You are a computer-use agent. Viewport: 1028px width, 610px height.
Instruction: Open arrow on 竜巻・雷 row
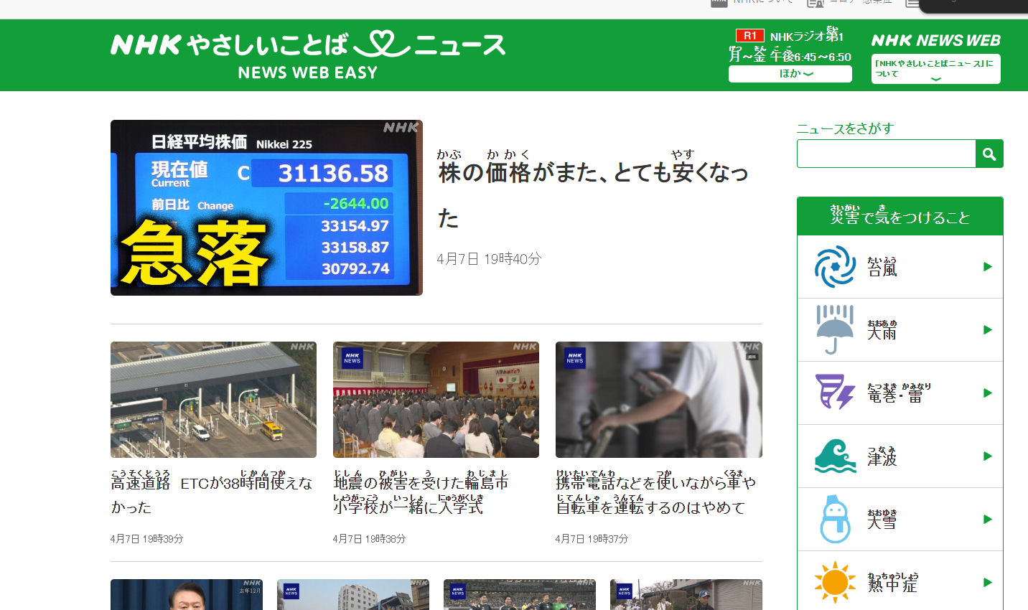pyautogui.click(x=988, y=393)
